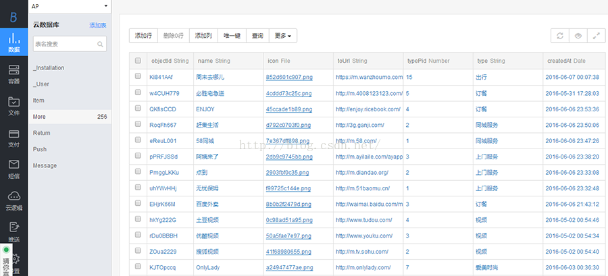Open the settings gear in sidebar
This screenshot has height=276, width=608.
point(16,258)
